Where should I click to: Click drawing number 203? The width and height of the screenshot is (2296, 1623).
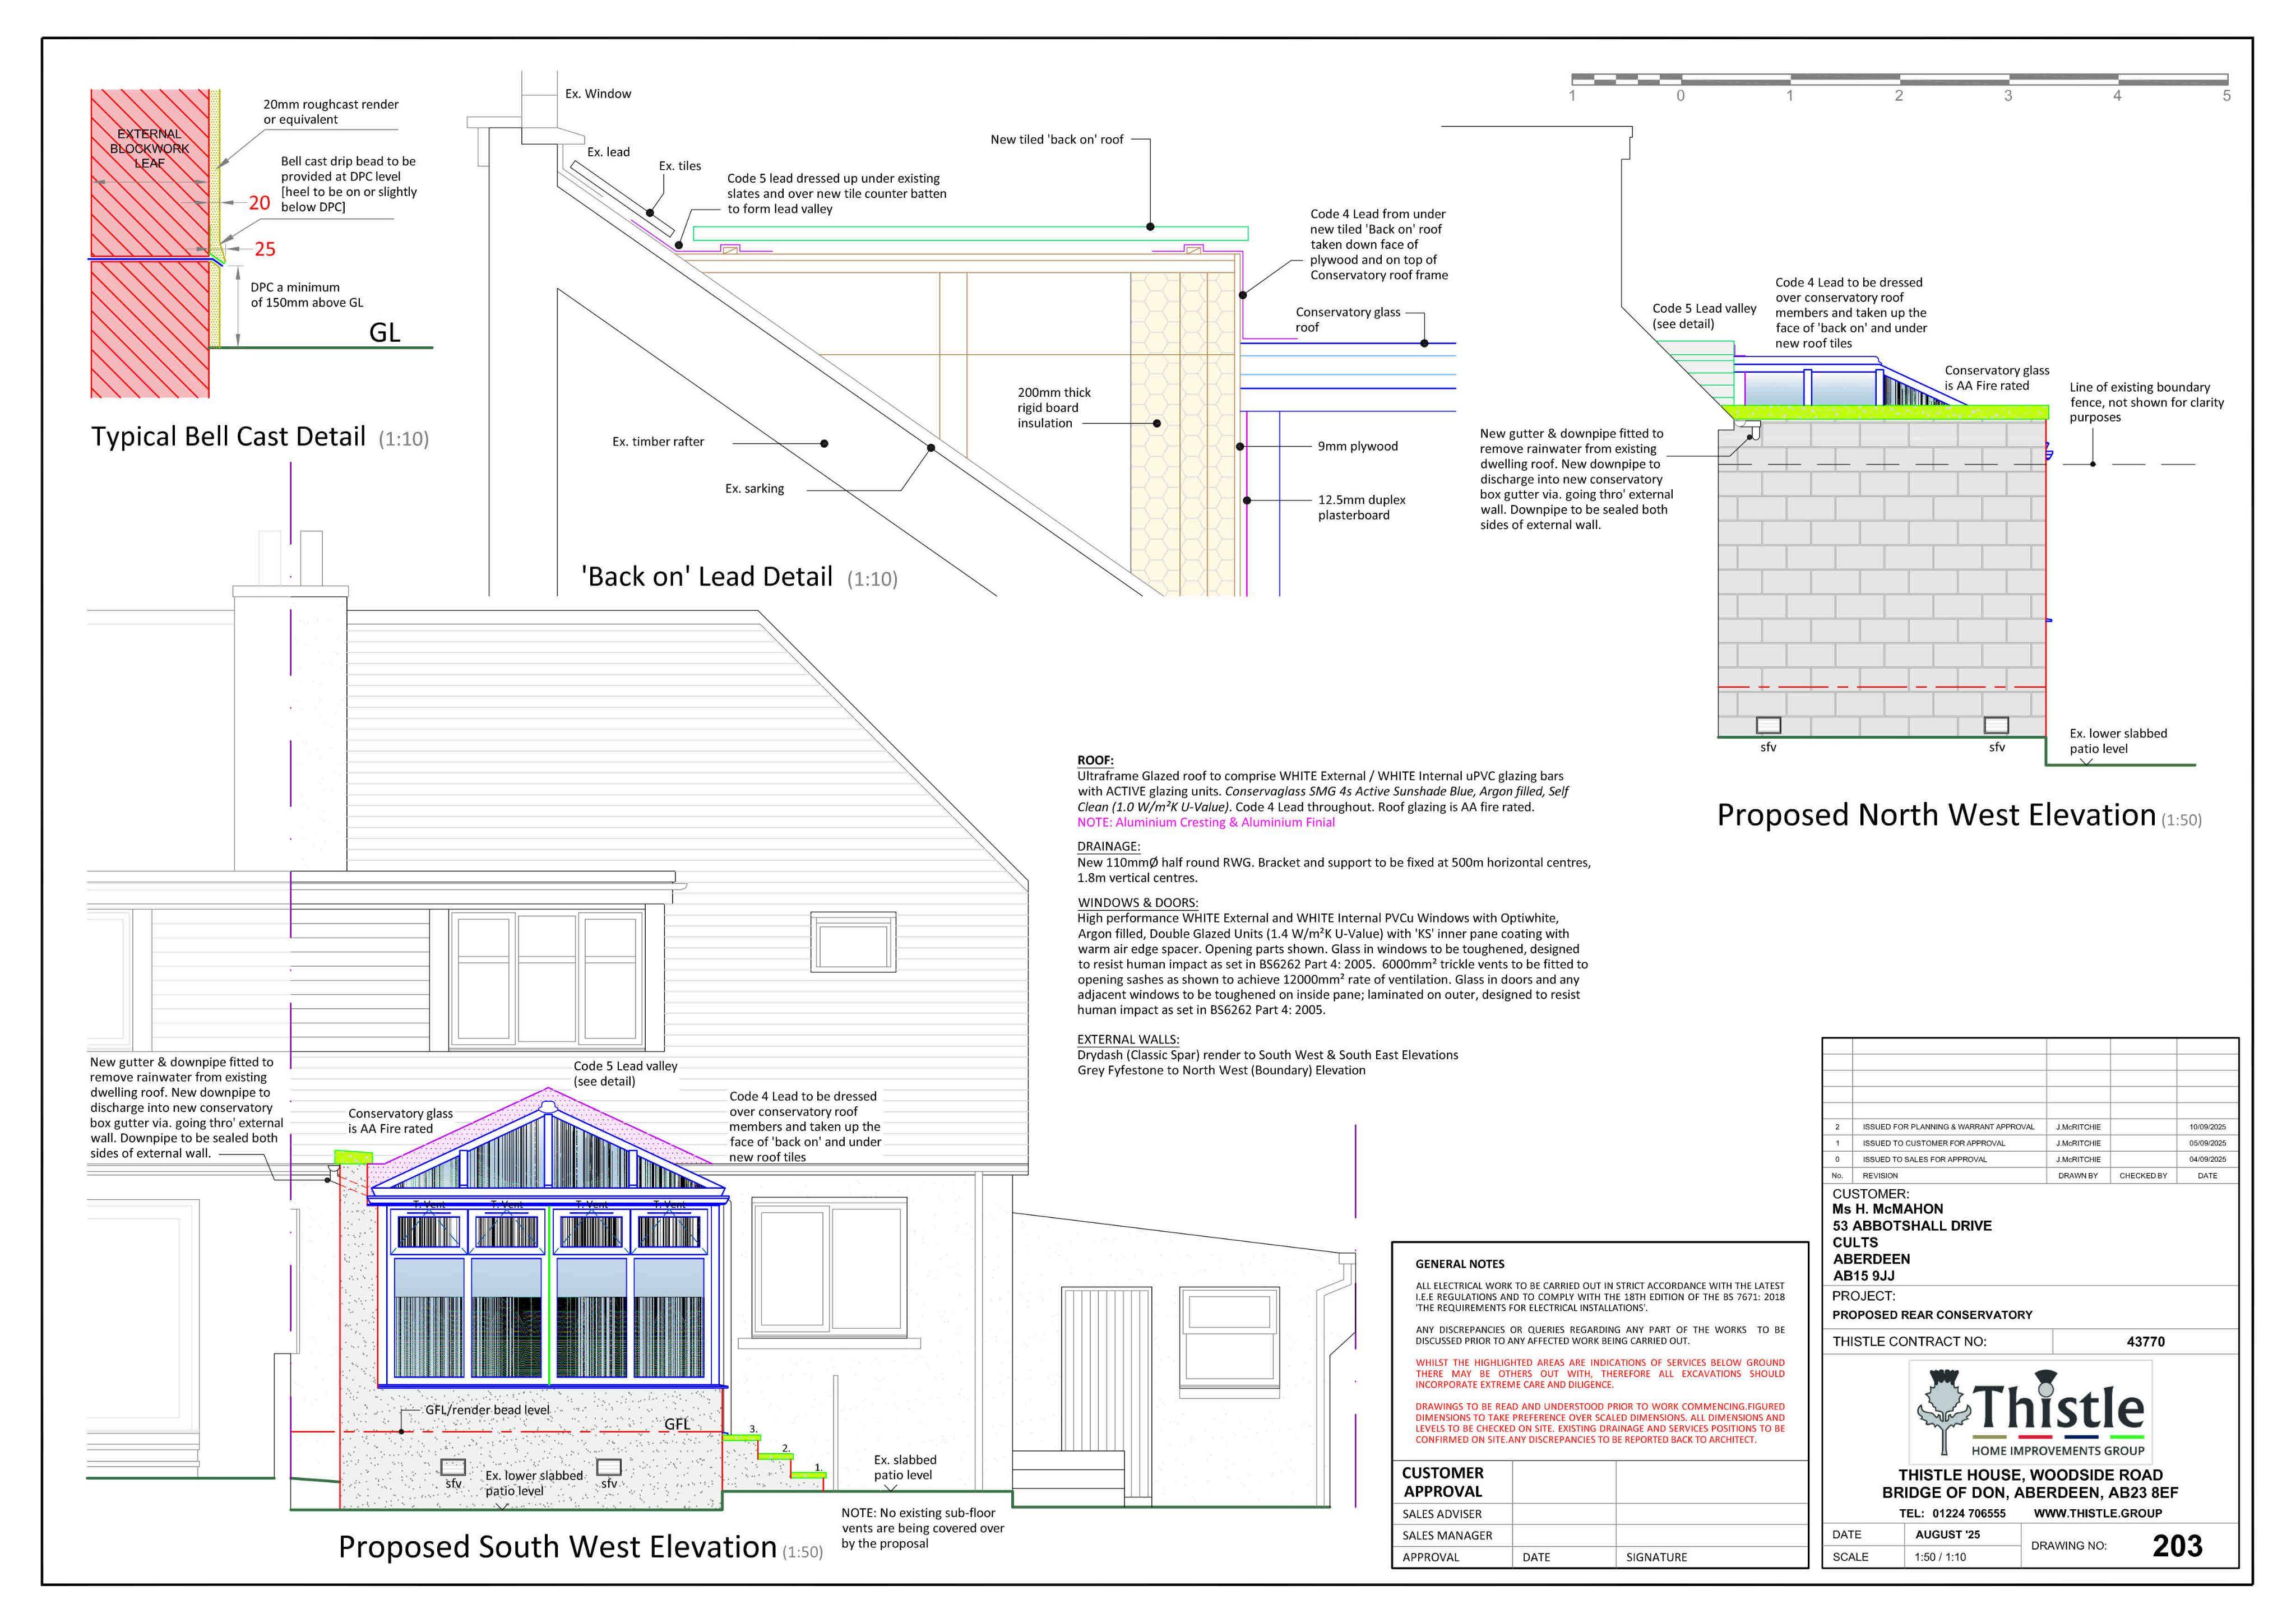coord(2177,1546)
